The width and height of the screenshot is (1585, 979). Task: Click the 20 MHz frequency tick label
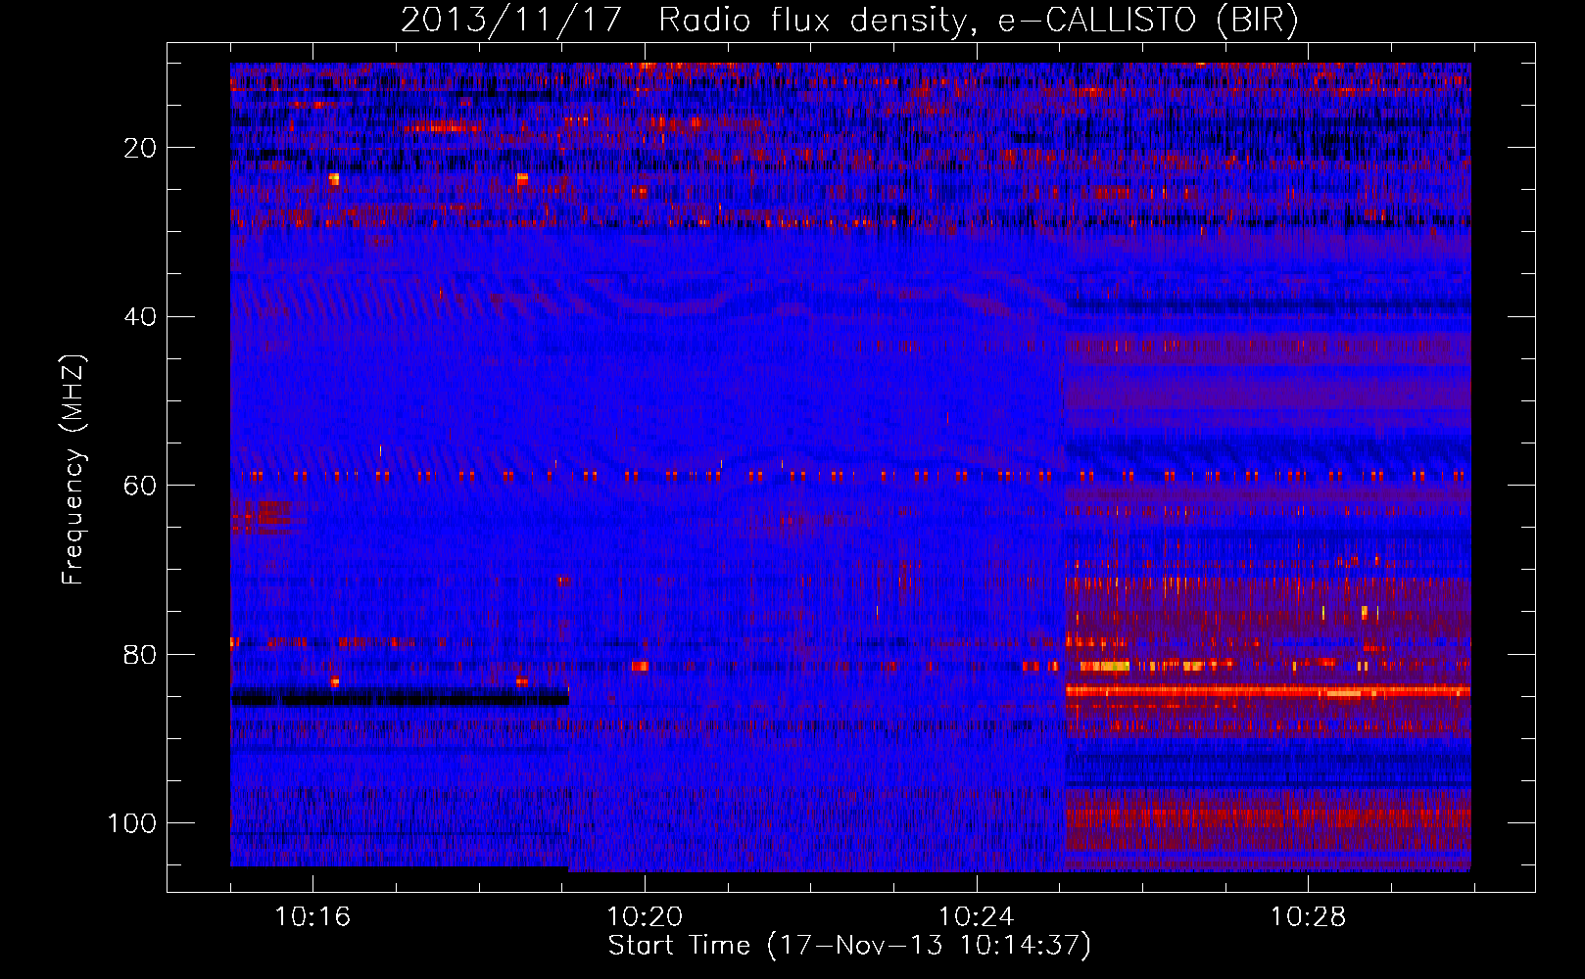click(x=140, y=148)
